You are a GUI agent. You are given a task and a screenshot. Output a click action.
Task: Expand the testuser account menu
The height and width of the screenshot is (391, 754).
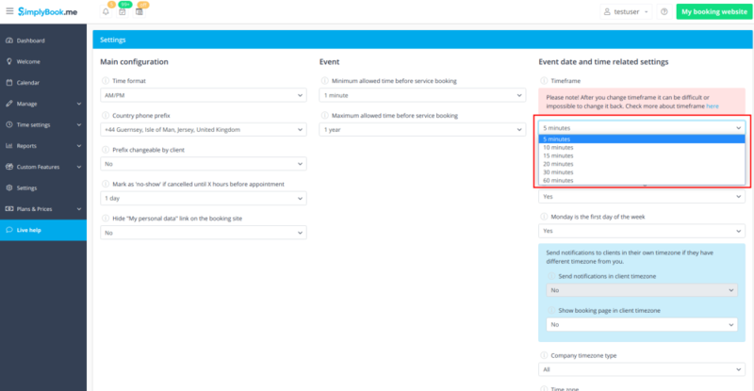tap(628, 12)
